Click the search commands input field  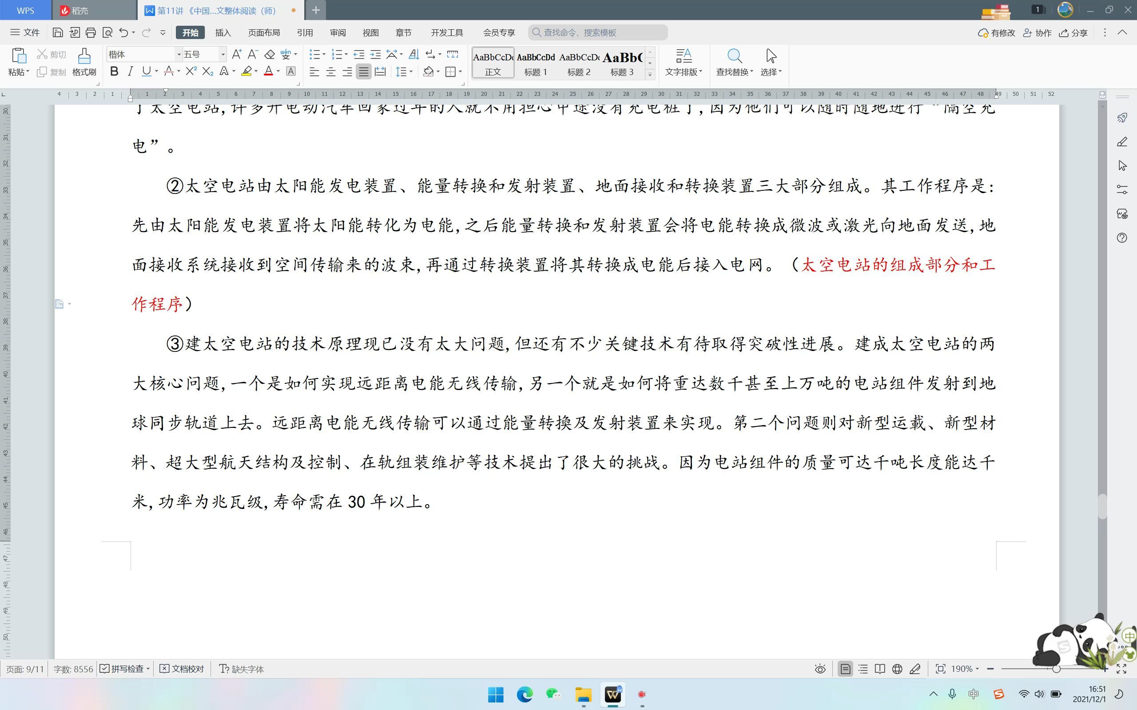(x=598, y=32)
